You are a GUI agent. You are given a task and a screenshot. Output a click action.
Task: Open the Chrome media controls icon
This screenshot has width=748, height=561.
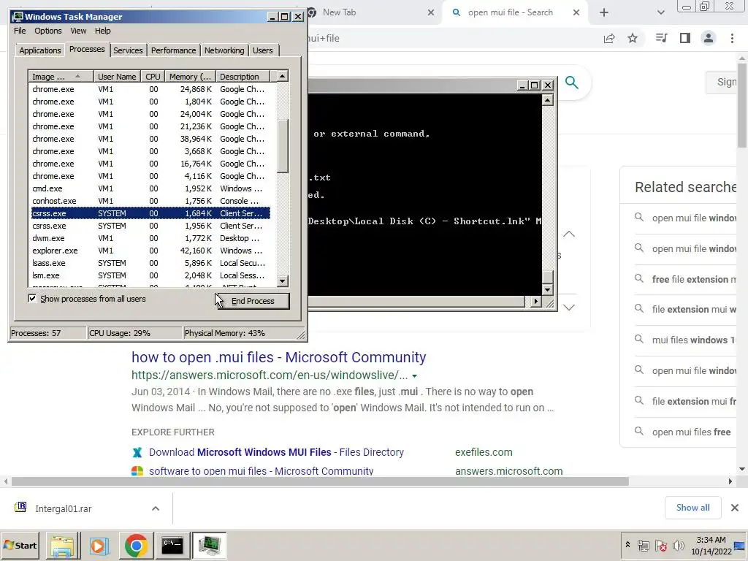coord(661,38)
